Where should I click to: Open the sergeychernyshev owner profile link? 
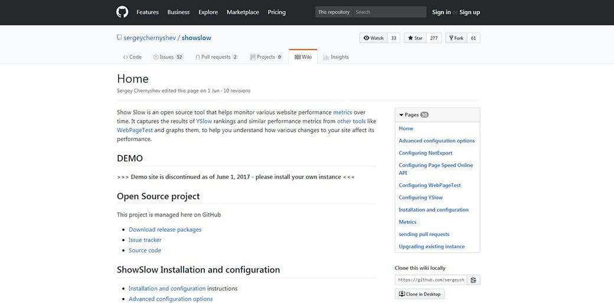point(149,38)
